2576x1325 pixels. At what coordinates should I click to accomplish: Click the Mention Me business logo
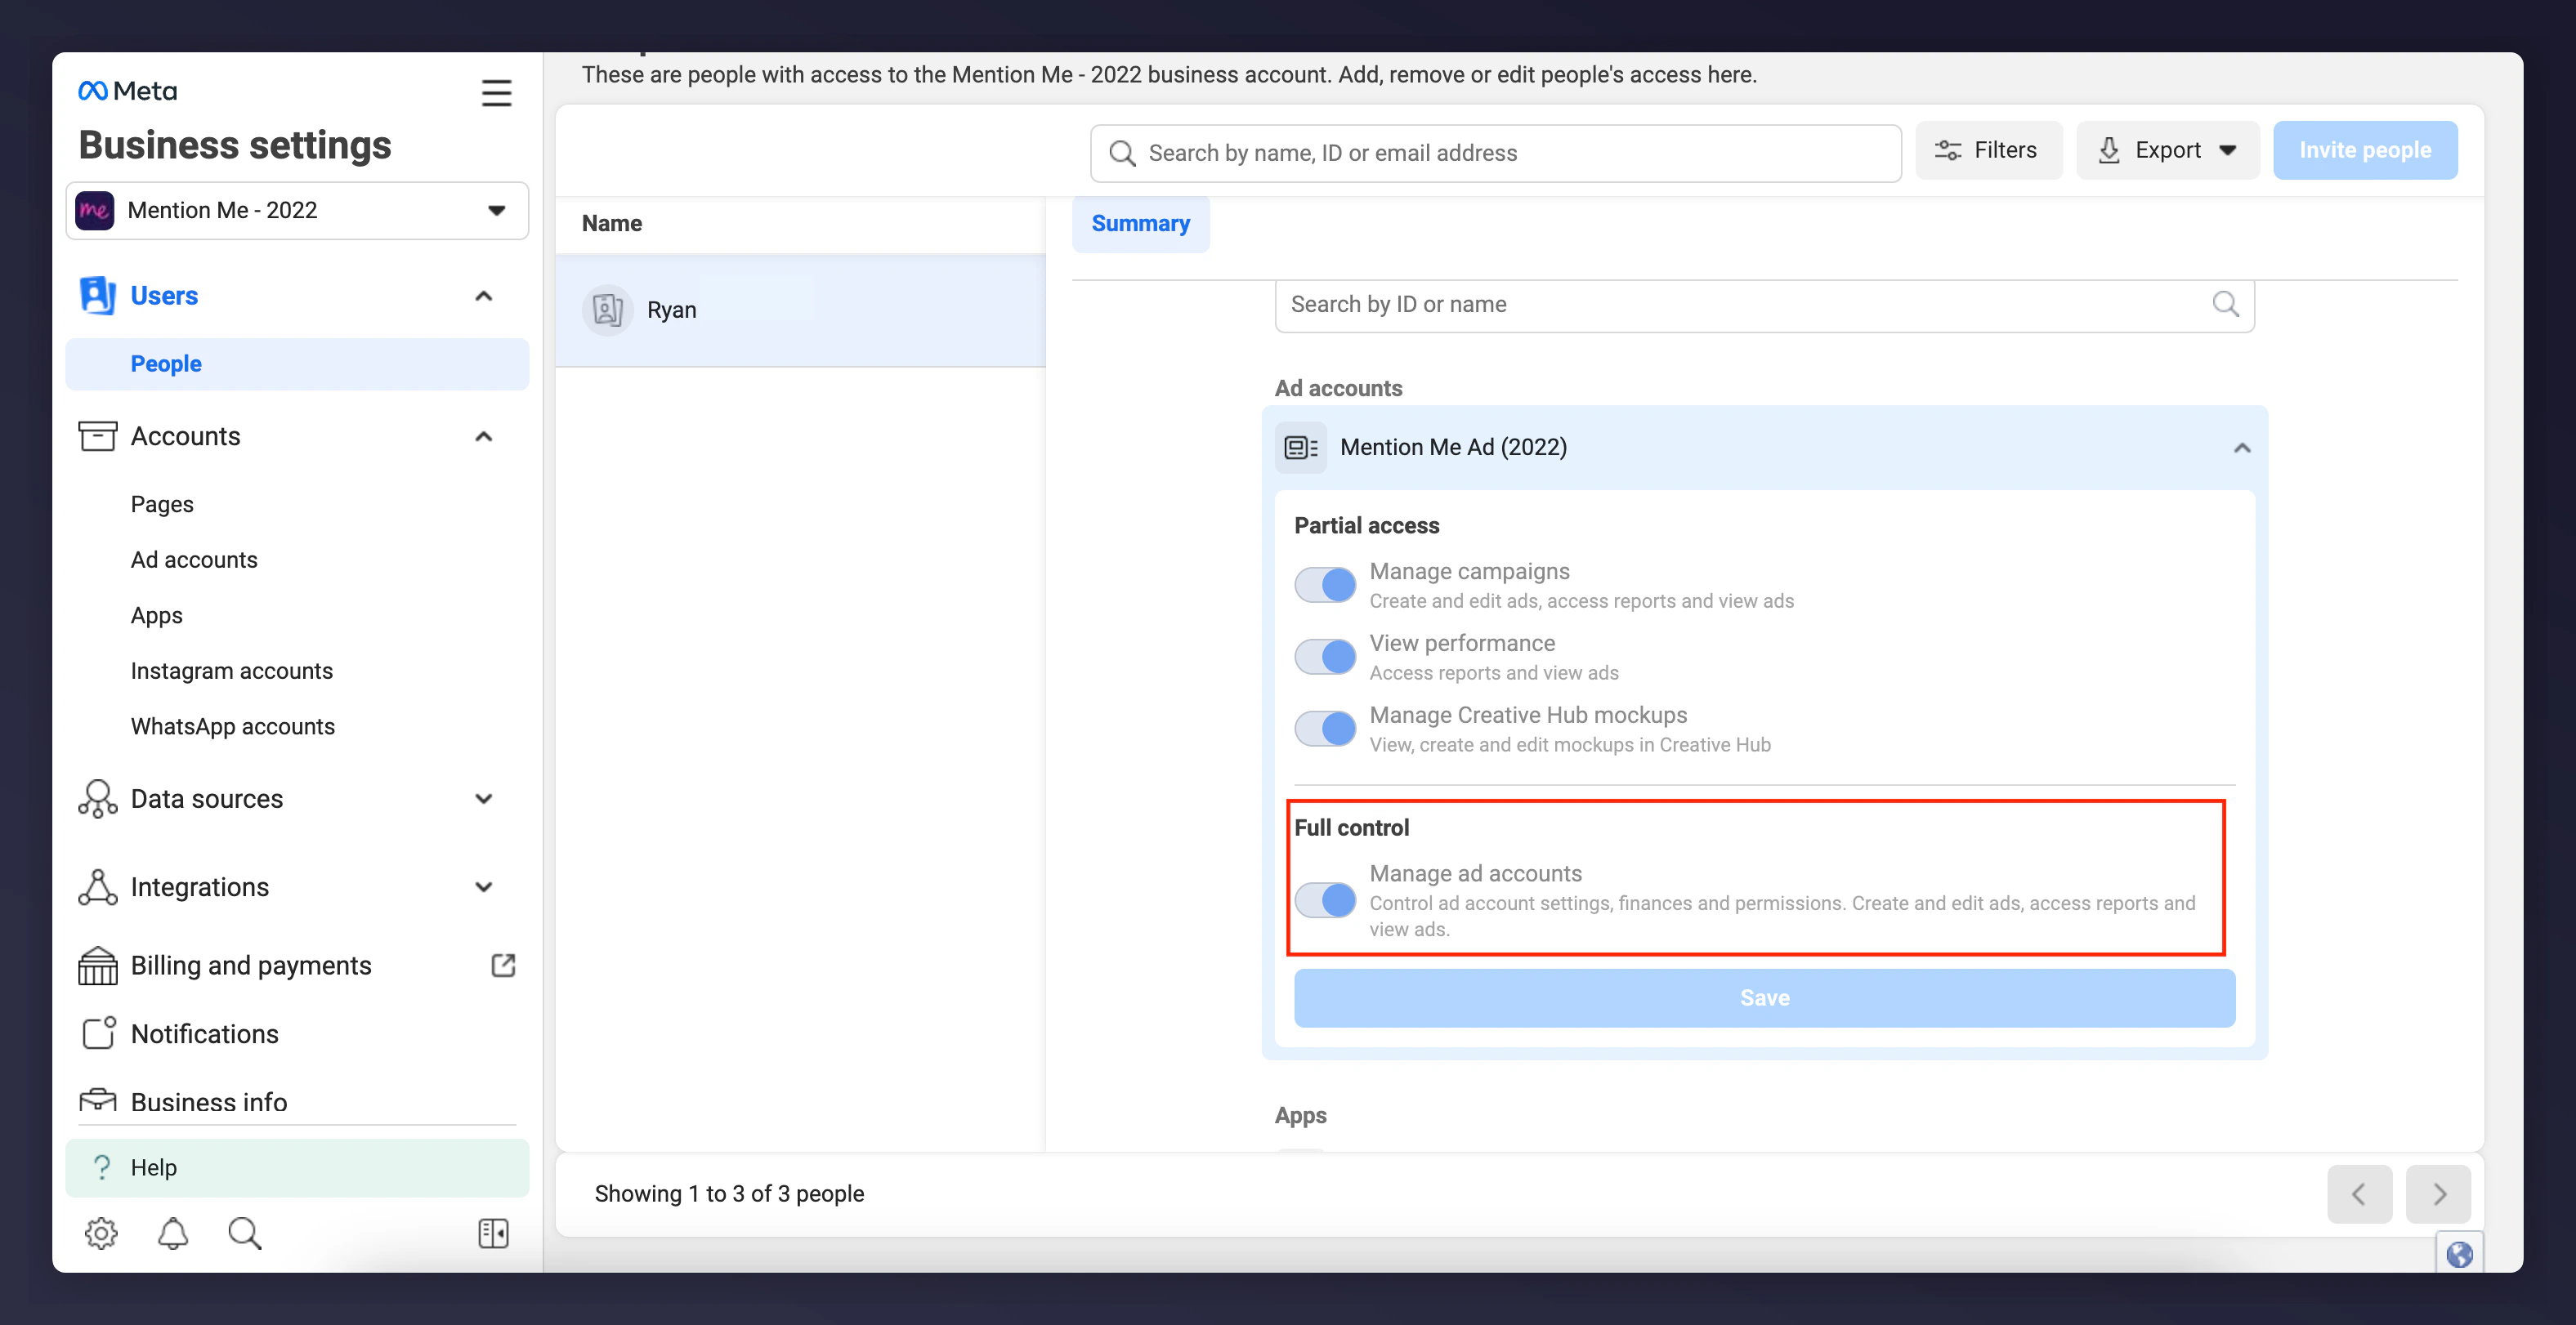click(94, 210)
